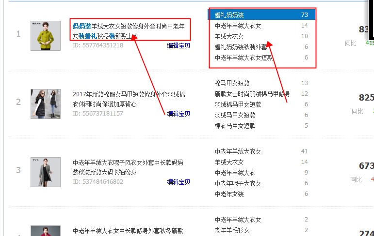Open product title 妈妈装羊绒大衣女短款修身外套
Viewport: 374px width, 236px height.
129,31
